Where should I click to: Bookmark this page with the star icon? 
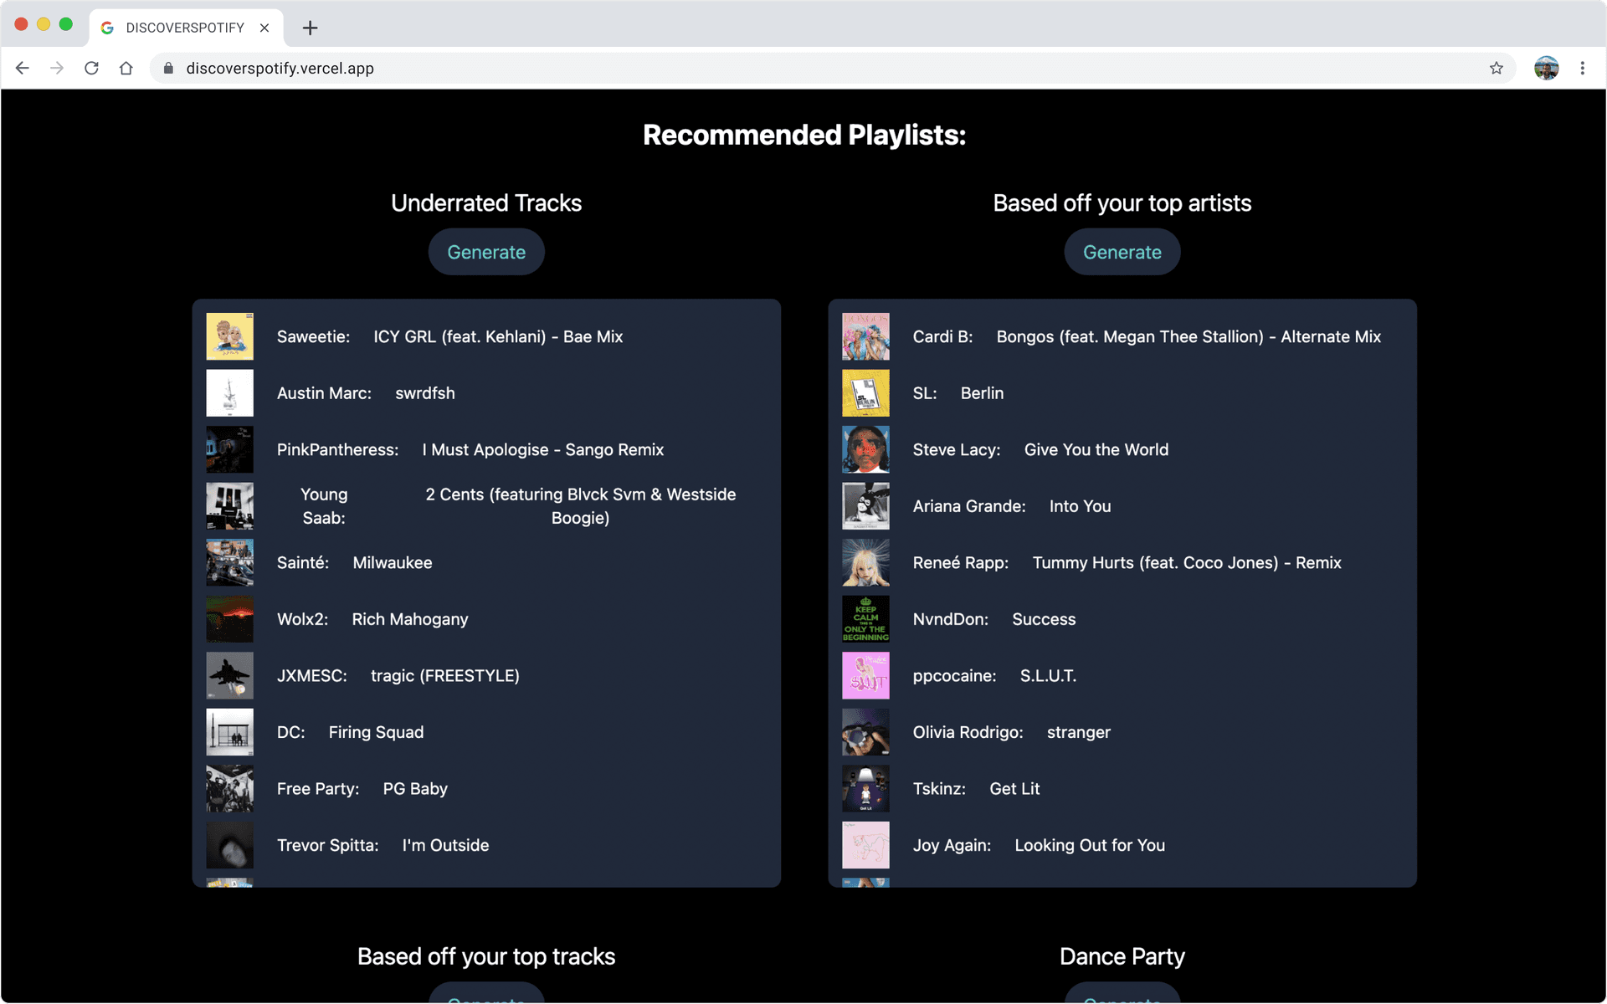[x=1496, y=69]
